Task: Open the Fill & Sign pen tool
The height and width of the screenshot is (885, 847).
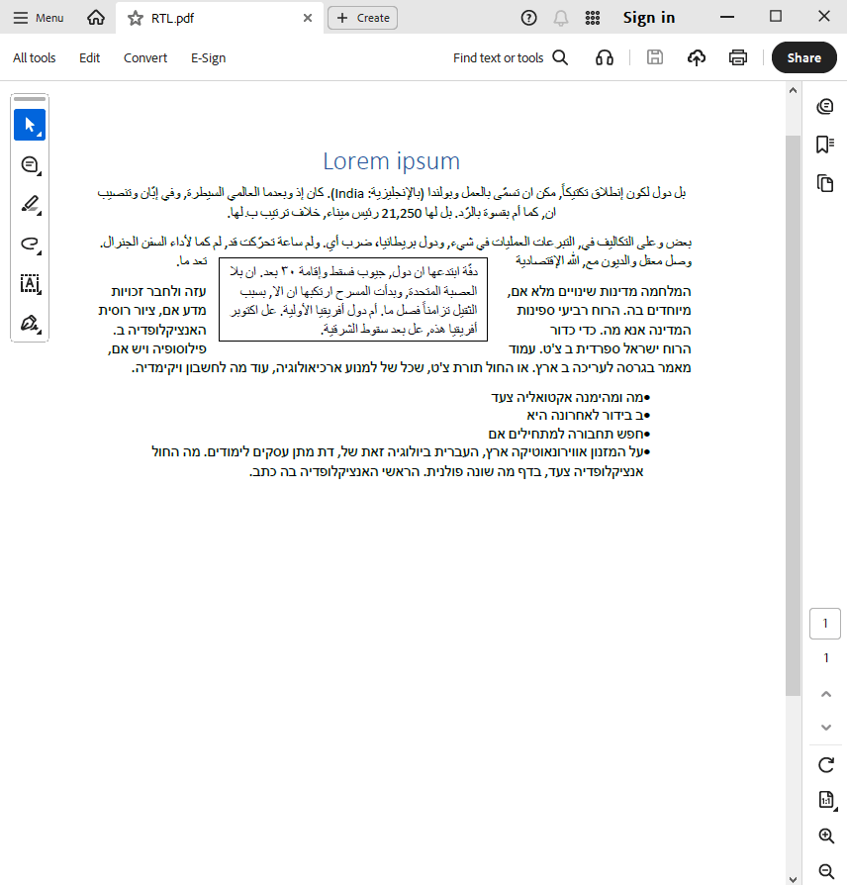Action: [x=30, y=324]
